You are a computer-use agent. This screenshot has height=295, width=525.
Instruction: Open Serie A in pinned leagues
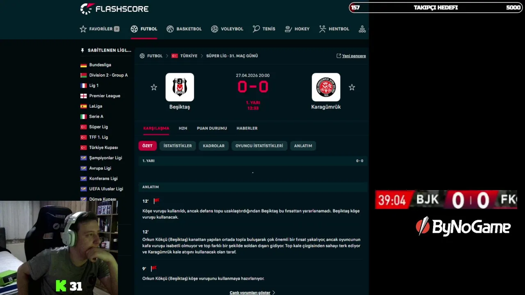click(x=96, y=116)
